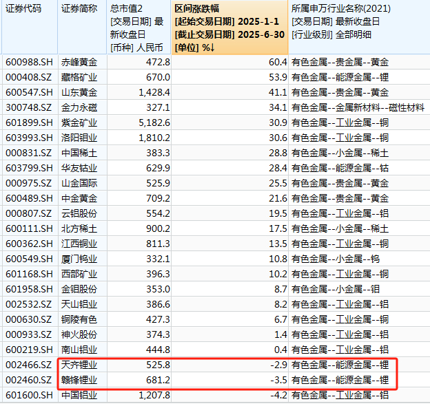The image size is (430, 406).
Task: Select the code cell 601168.SH
Action: pyautogui.click(x=29, y=274)
